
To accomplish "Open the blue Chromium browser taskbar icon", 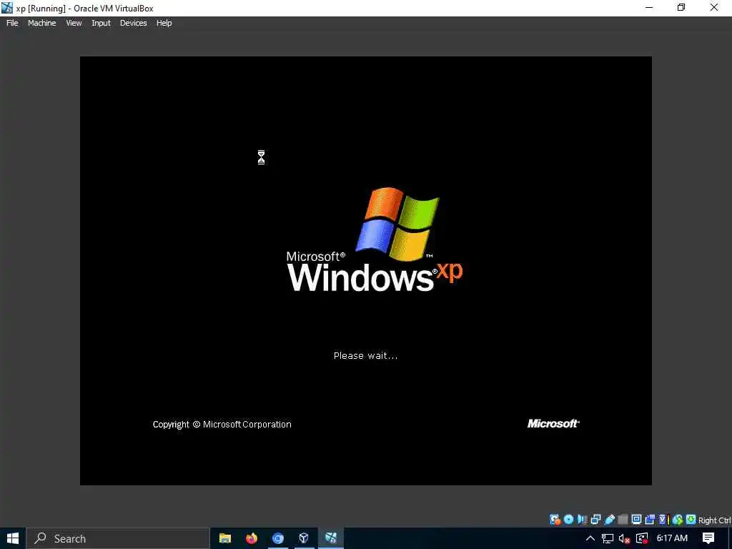I will click(x=278, y=538).
